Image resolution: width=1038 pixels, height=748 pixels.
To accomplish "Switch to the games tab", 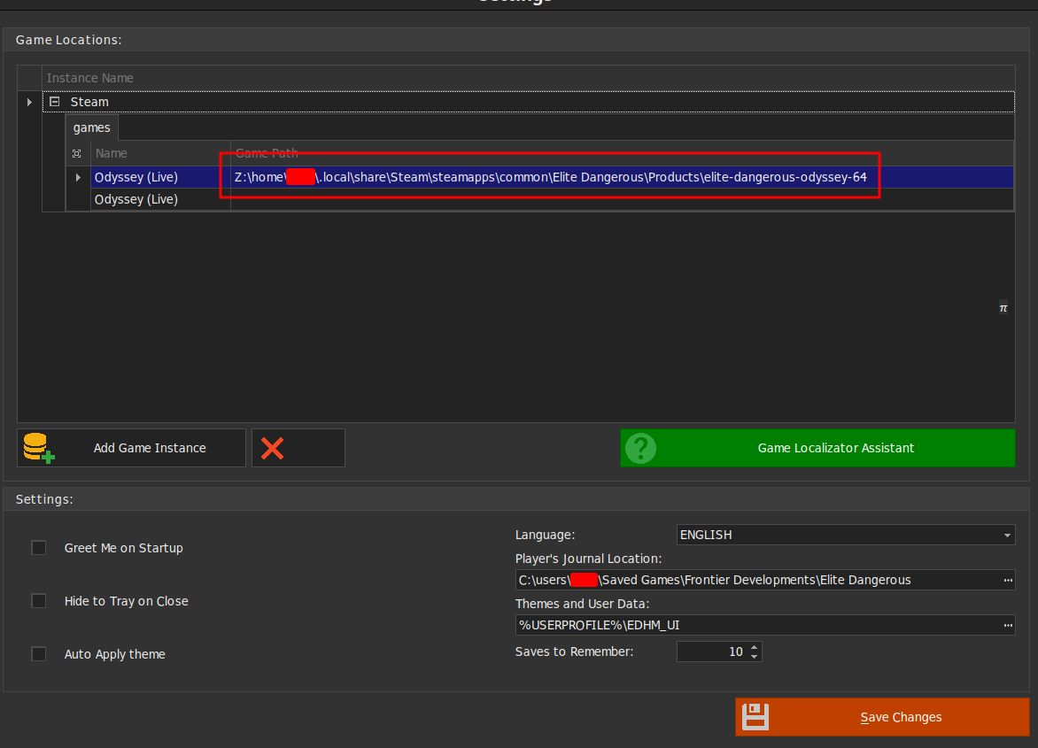I will tap(91, 127).
